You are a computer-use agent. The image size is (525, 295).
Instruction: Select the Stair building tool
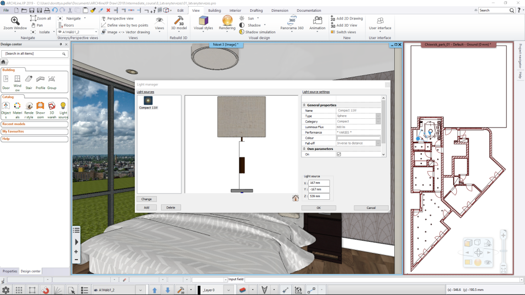tap(29, 82)
